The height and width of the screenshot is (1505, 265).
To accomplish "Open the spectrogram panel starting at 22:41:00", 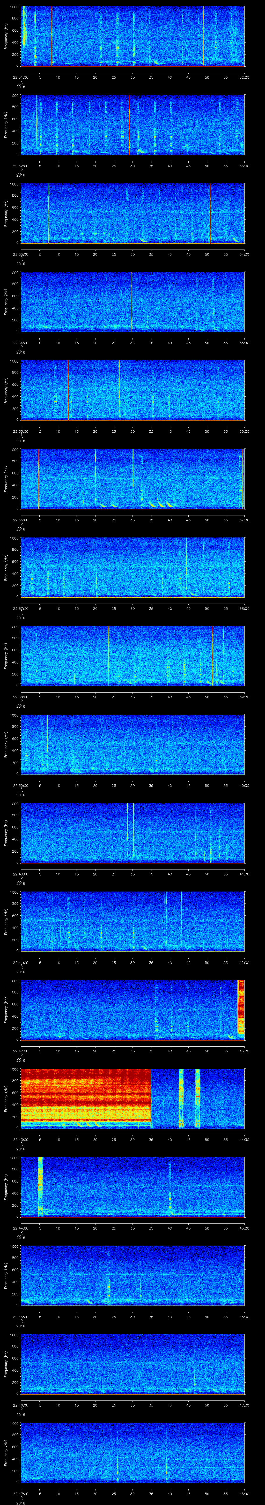I will tap(132, 921).
